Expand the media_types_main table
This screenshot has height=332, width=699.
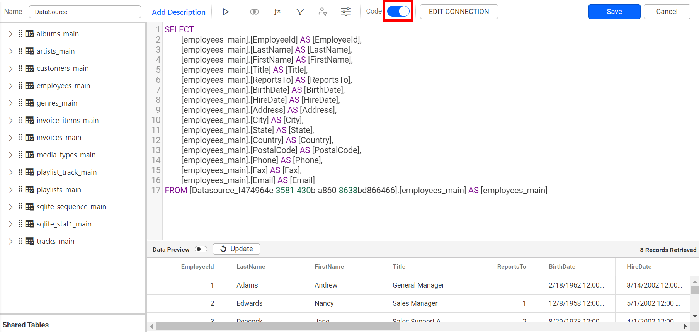[11, 155]
